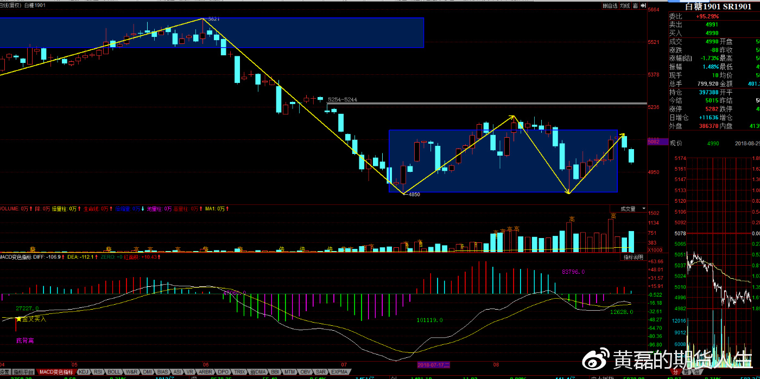Screen dimensions: 760x379
Task: Click the VOLUME indicator label
Action: [14, 209]
